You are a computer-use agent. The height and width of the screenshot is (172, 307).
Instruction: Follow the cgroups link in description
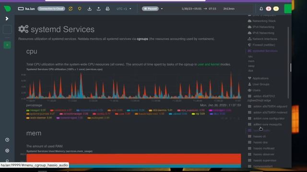(142, 39)
